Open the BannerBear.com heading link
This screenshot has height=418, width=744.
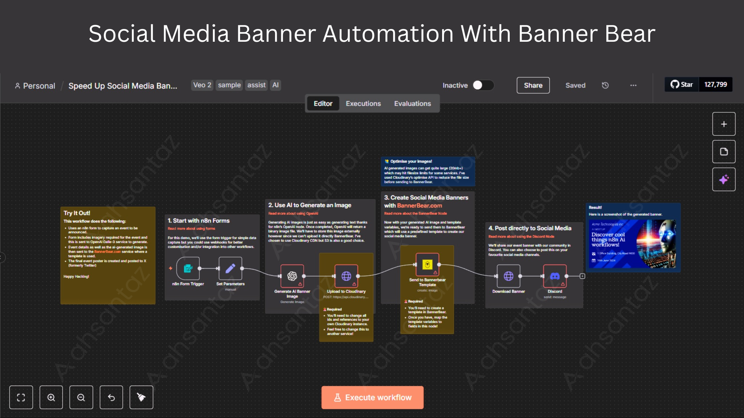tap(420, 206)
